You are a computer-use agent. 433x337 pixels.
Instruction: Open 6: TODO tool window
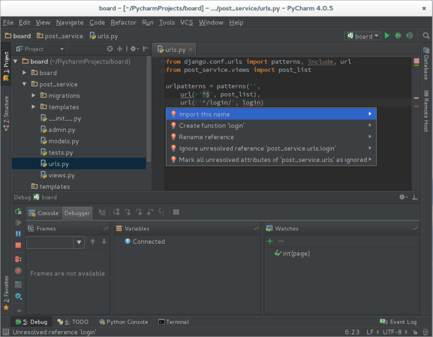[73, 322]
